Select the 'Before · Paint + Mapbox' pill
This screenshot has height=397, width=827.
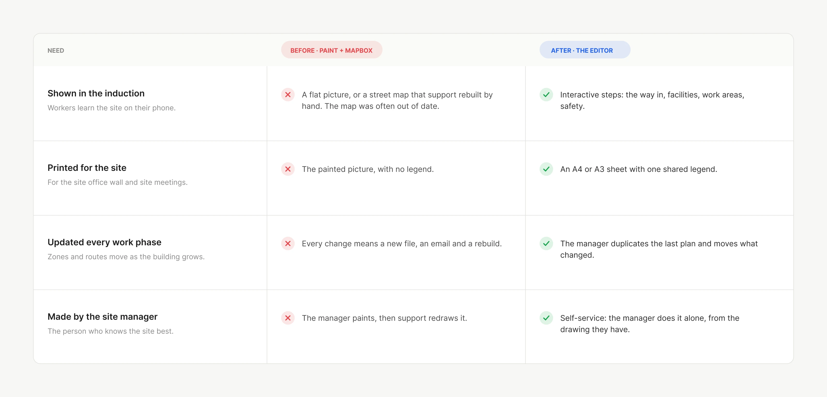pos(332,50)
